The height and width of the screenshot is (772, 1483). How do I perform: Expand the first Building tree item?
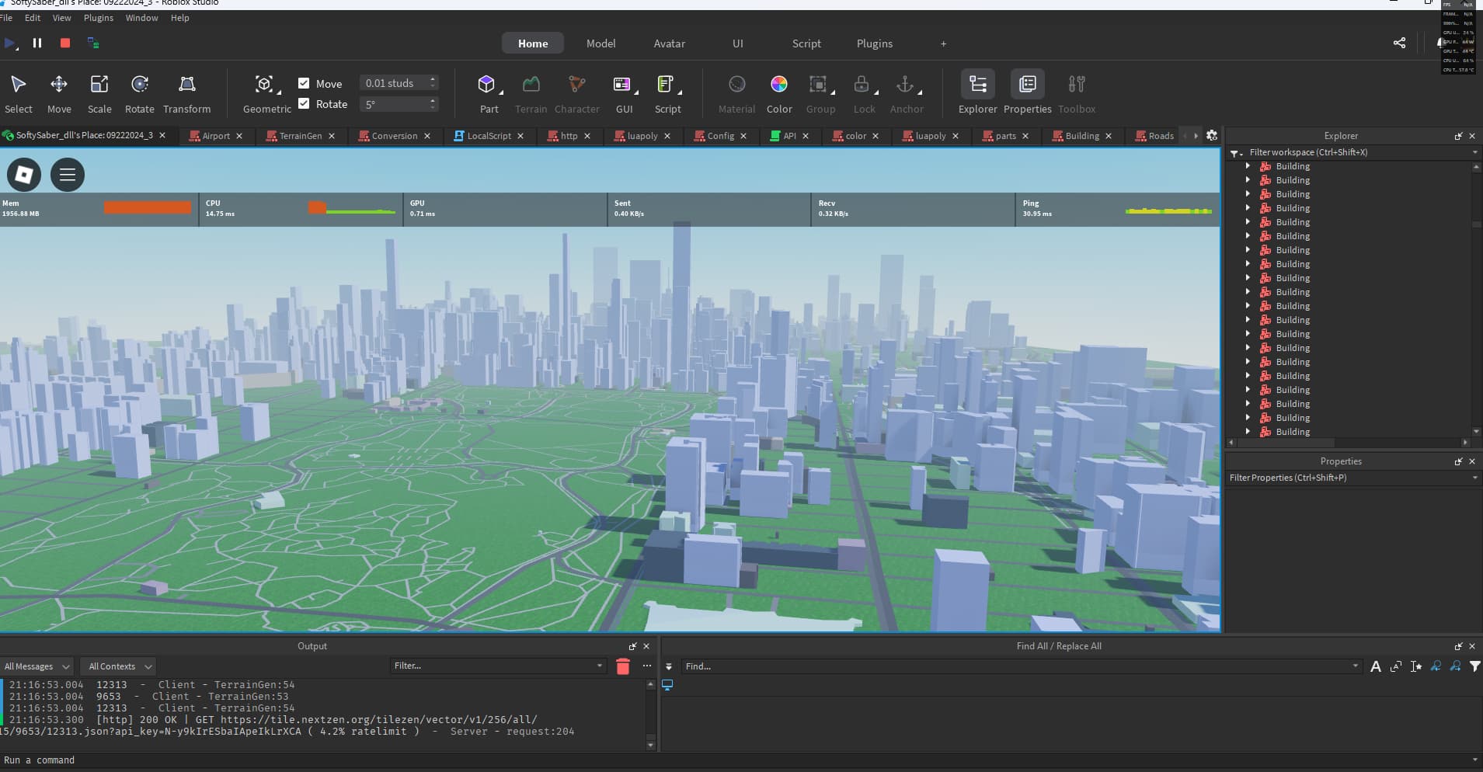point(1248,166)
